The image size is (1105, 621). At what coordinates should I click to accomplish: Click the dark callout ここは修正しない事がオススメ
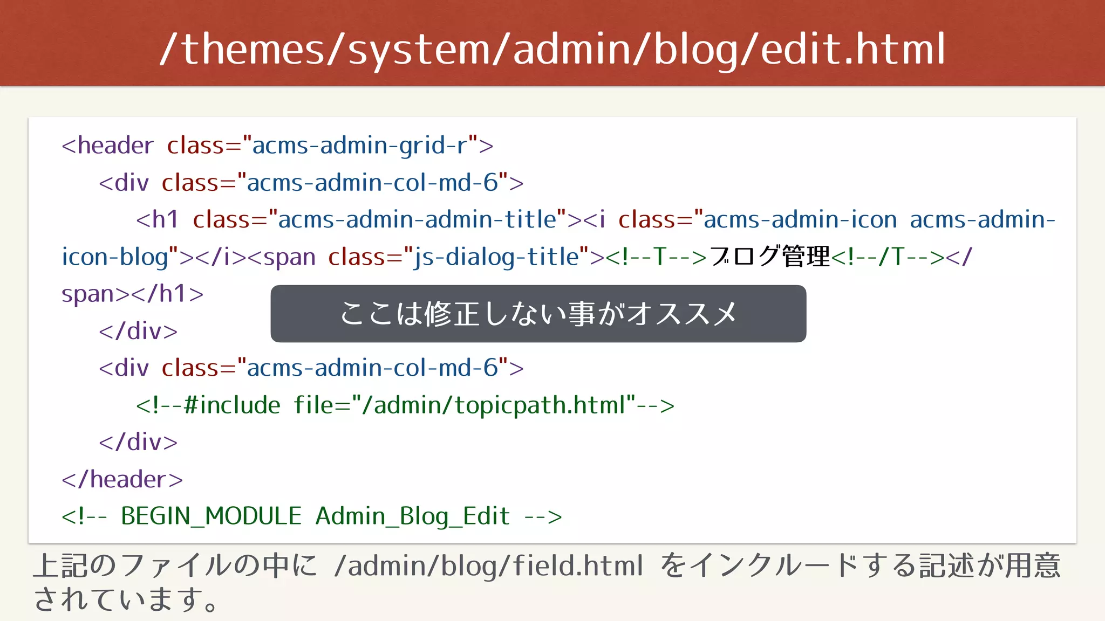[x=538, y=314]
